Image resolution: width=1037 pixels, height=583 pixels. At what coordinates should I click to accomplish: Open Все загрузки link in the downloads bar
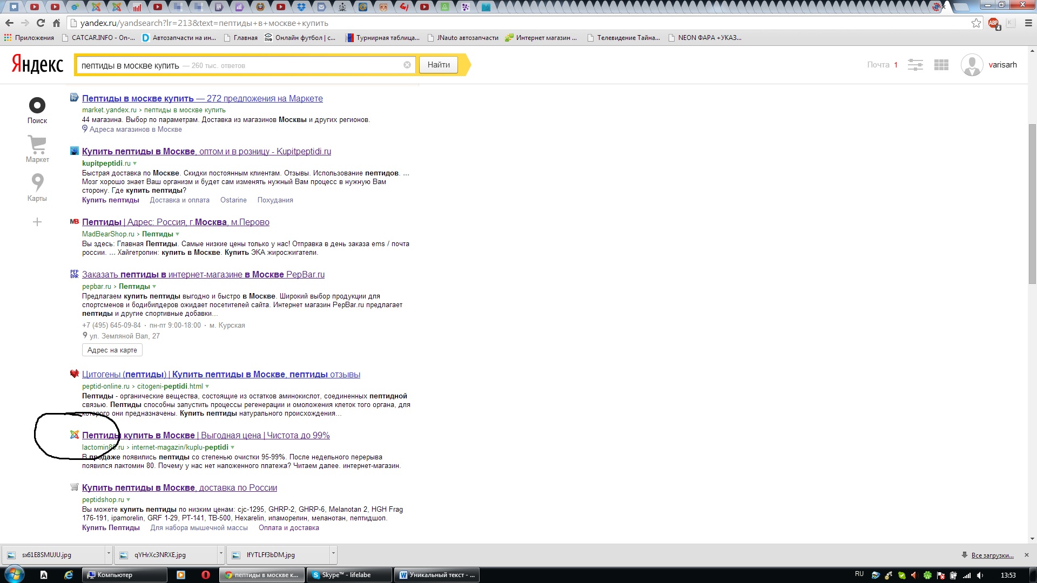tap(992, 555)
